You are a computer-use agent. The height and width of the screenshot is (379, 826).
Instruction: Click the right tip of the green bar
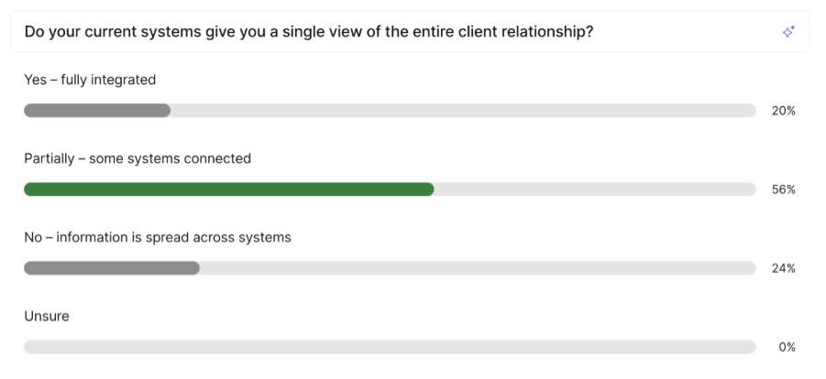point(430,189)
